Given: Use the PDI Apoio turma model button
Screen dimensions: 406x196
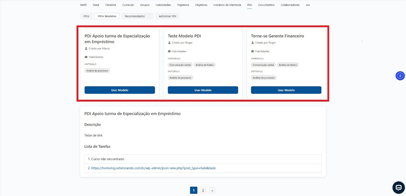Looking at the screenshot, I should point(120,90).
